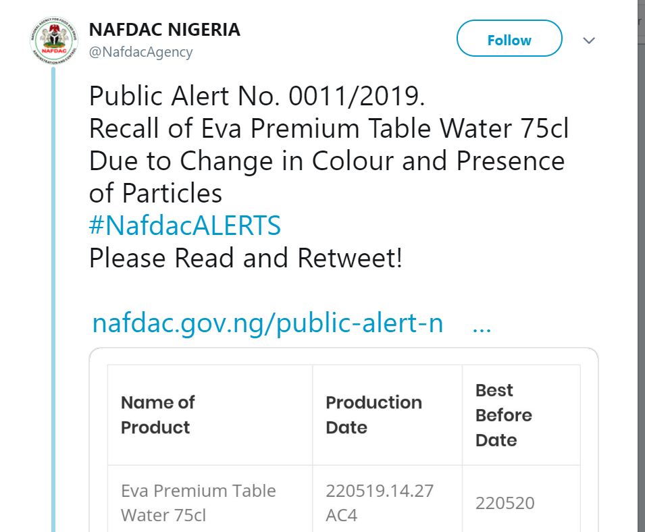This screenshot has height=532, width=645.
Task: Click the ellipsis after the URL
Action: (482, 329)
